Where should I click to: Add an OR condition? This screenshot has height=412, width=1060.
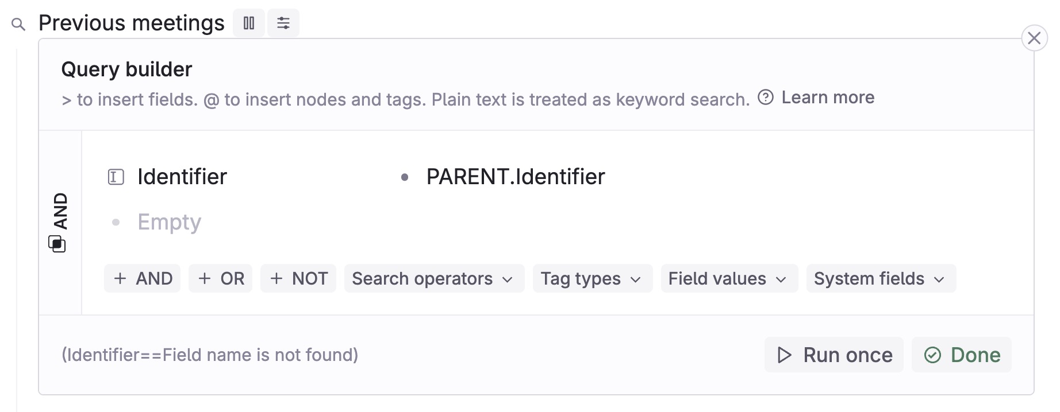pyautogui.click(x=221, y=278)
